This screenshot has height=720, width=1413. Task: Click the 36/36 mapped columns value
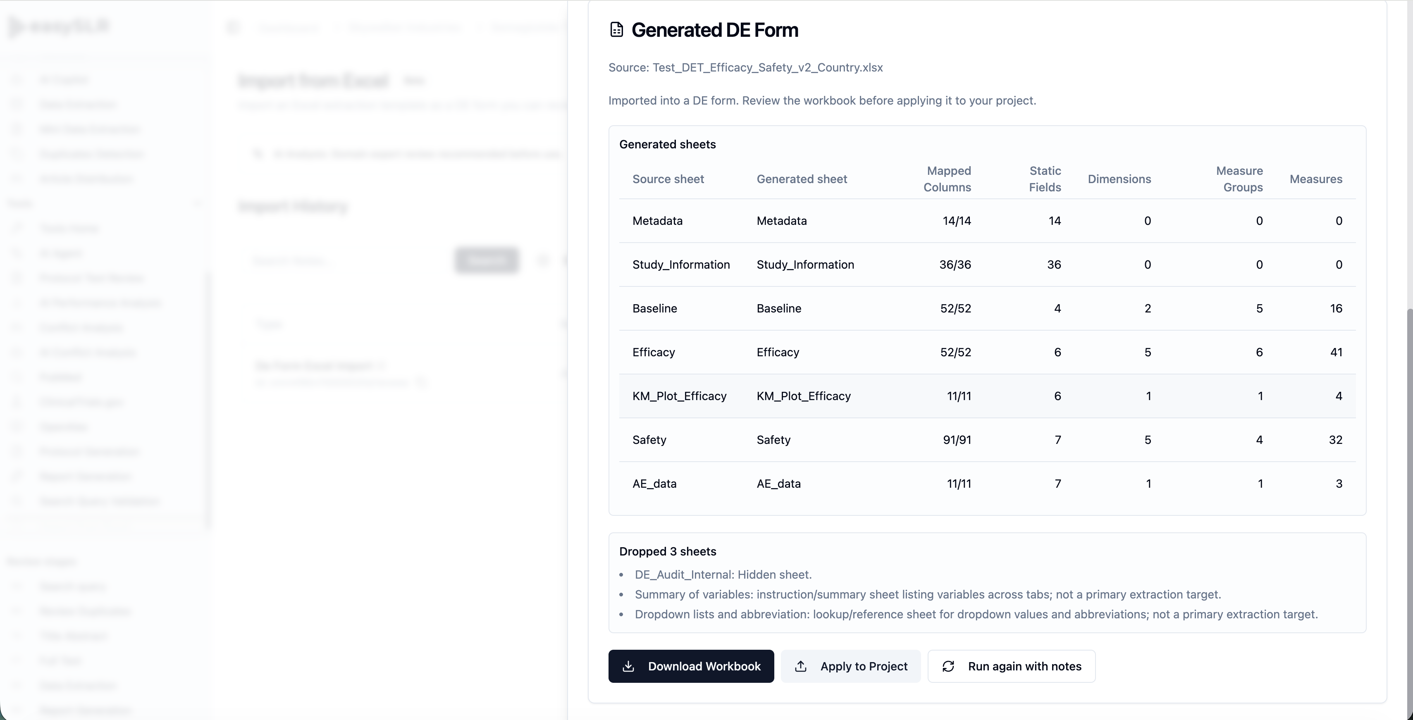[955, 264]
